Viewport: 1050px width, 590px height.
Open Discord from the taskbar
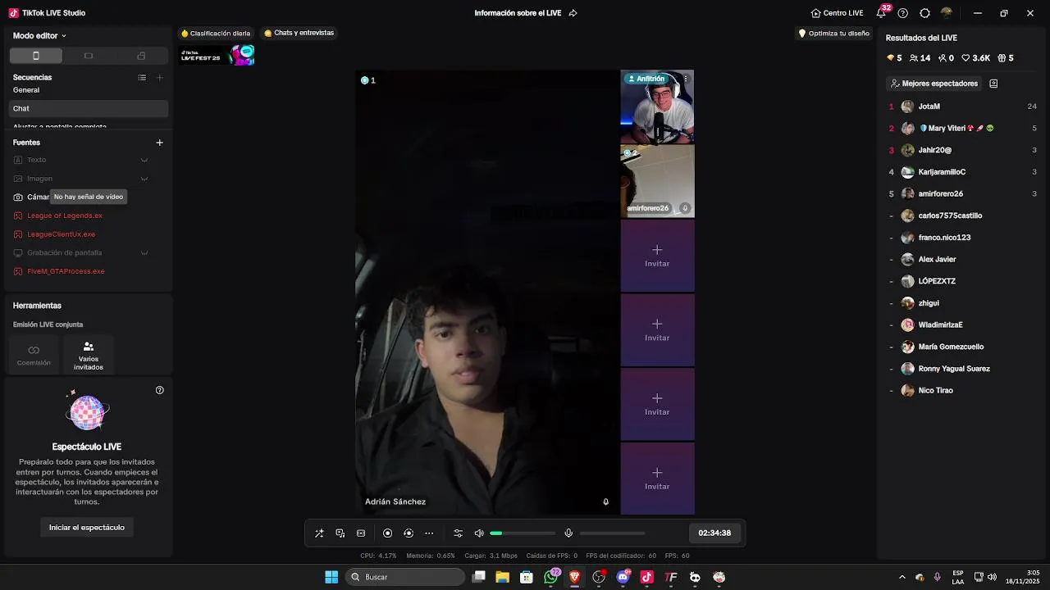click(x=623, y=577)
